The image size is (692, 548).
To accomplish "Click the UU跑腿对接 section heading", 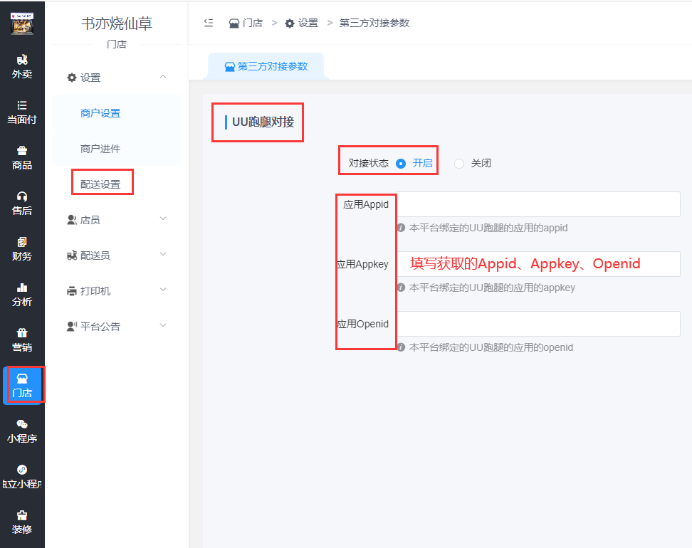I will coord(263,122).
